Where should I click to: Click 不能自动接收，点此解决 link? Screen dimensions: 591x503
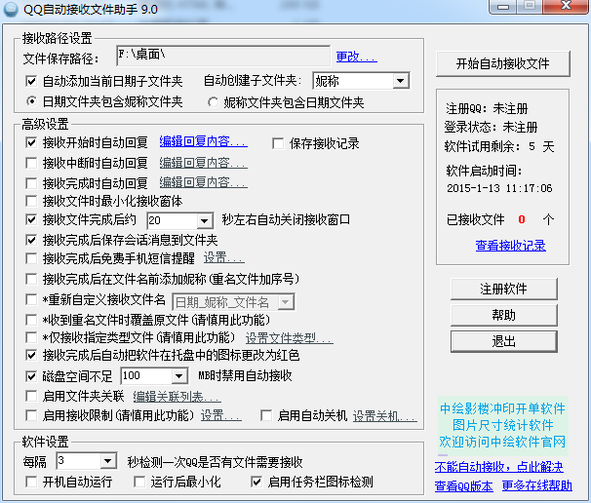pyautogui.click(x=498, y=467)
